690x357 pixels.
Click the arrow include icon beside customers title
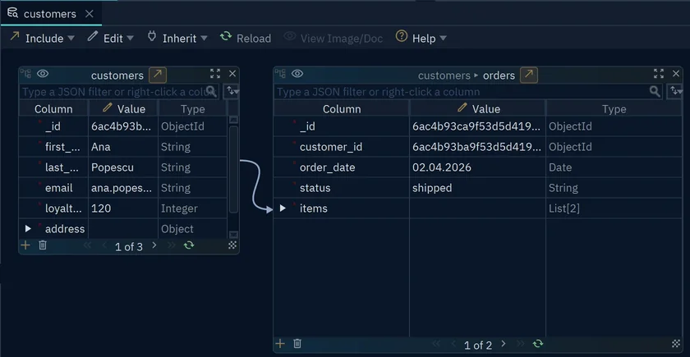click(158, 76)
